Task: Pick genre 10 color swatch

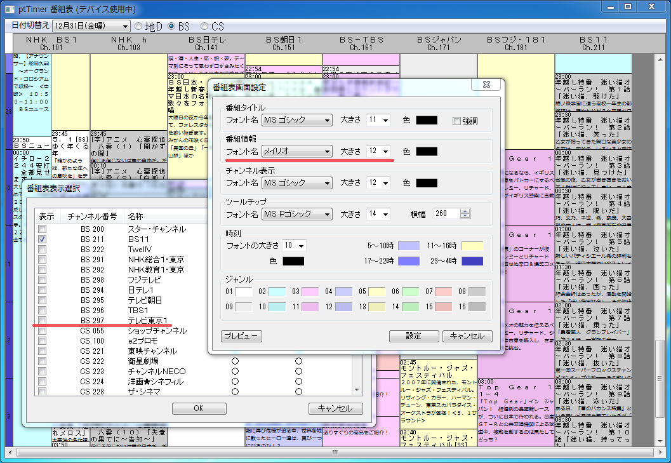Action: (x=277, y=307)
